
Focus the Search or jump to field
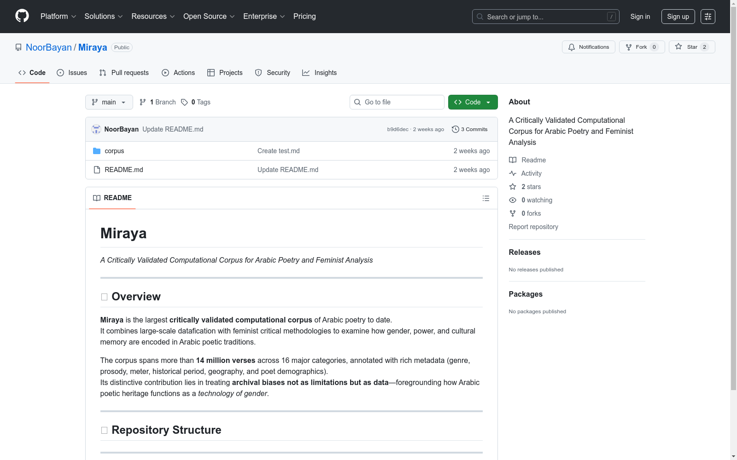coord(546,17)
